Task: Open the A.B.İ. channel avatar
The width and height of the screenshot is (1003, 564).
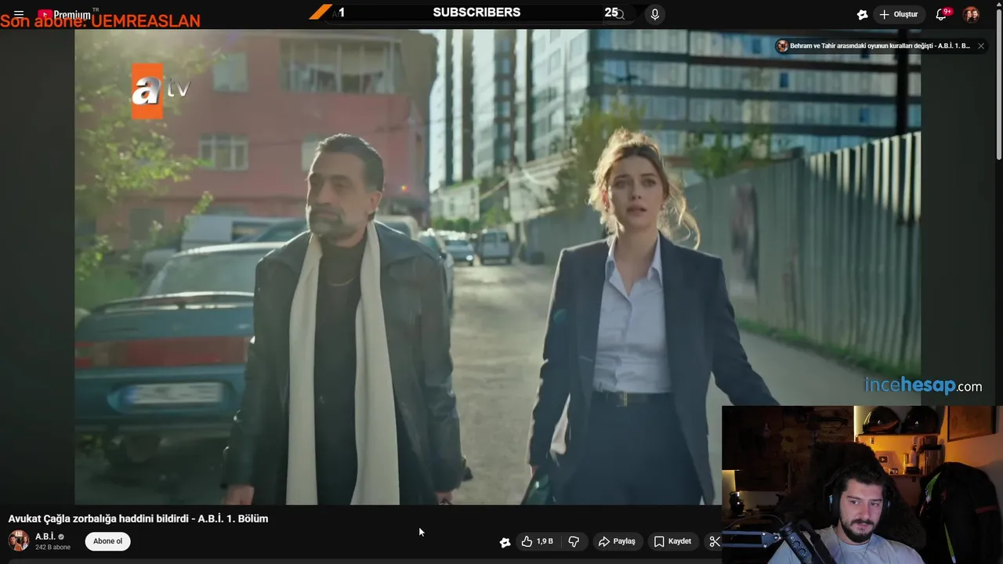Action: [19, 540]
